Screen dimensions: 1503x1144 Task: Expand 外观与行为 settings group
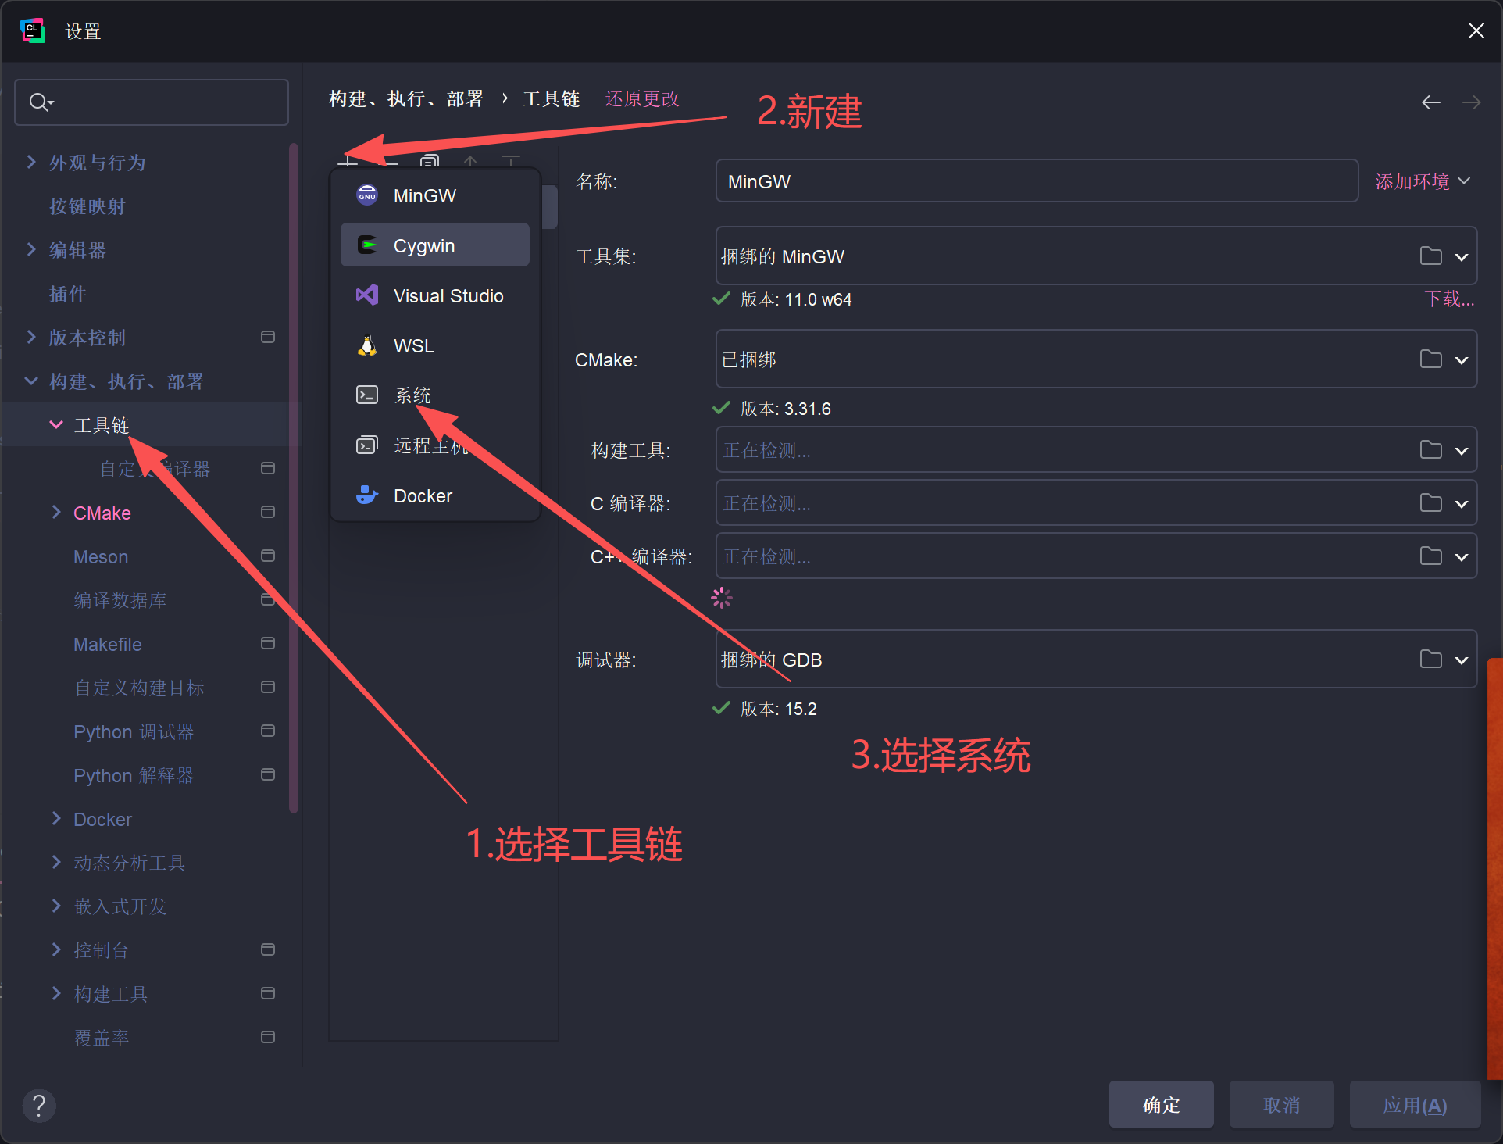31,162
